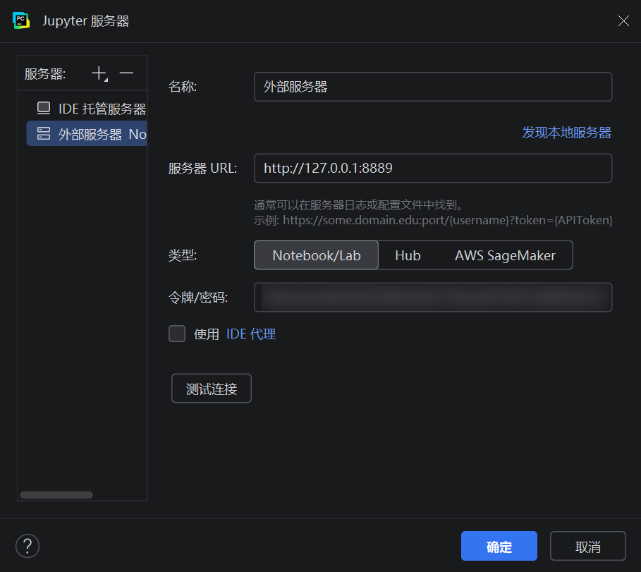Focus the 名称 input field
This screenshot has width=641, height=572.
(433, 87)
